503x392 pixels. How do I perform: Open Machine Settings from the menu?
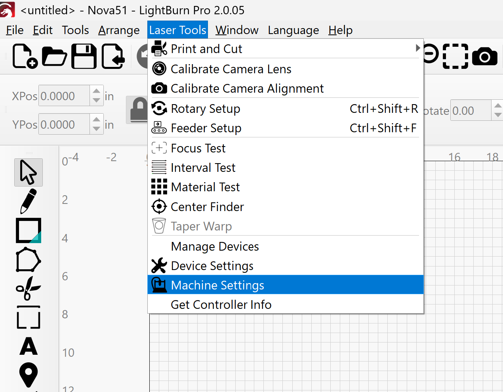[217, 285]
